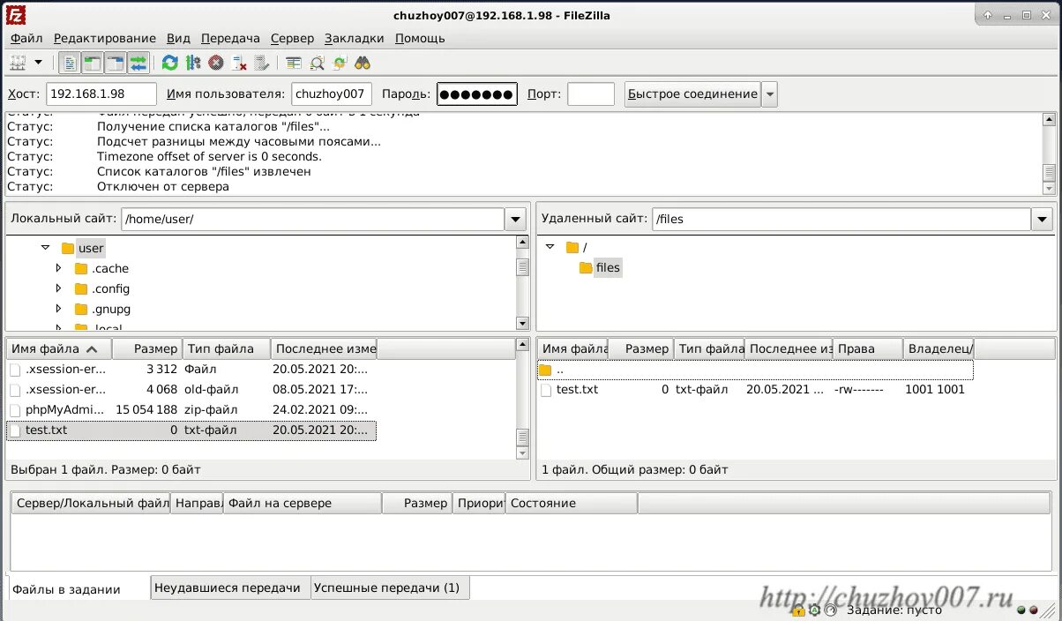Image resolution: width=1062 pixels, height=621 pixels.
Task: Select the .config folder in local tree
Action: [x=110, y=288]
